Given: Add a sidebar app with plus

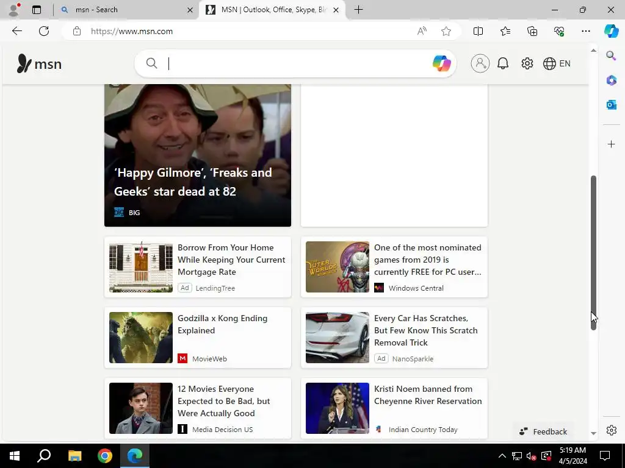Looking at the screenshot, I should click(611, 144).
